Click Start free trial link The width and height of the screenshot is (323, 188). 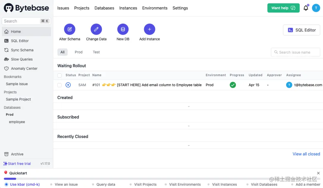pos(17,164)
